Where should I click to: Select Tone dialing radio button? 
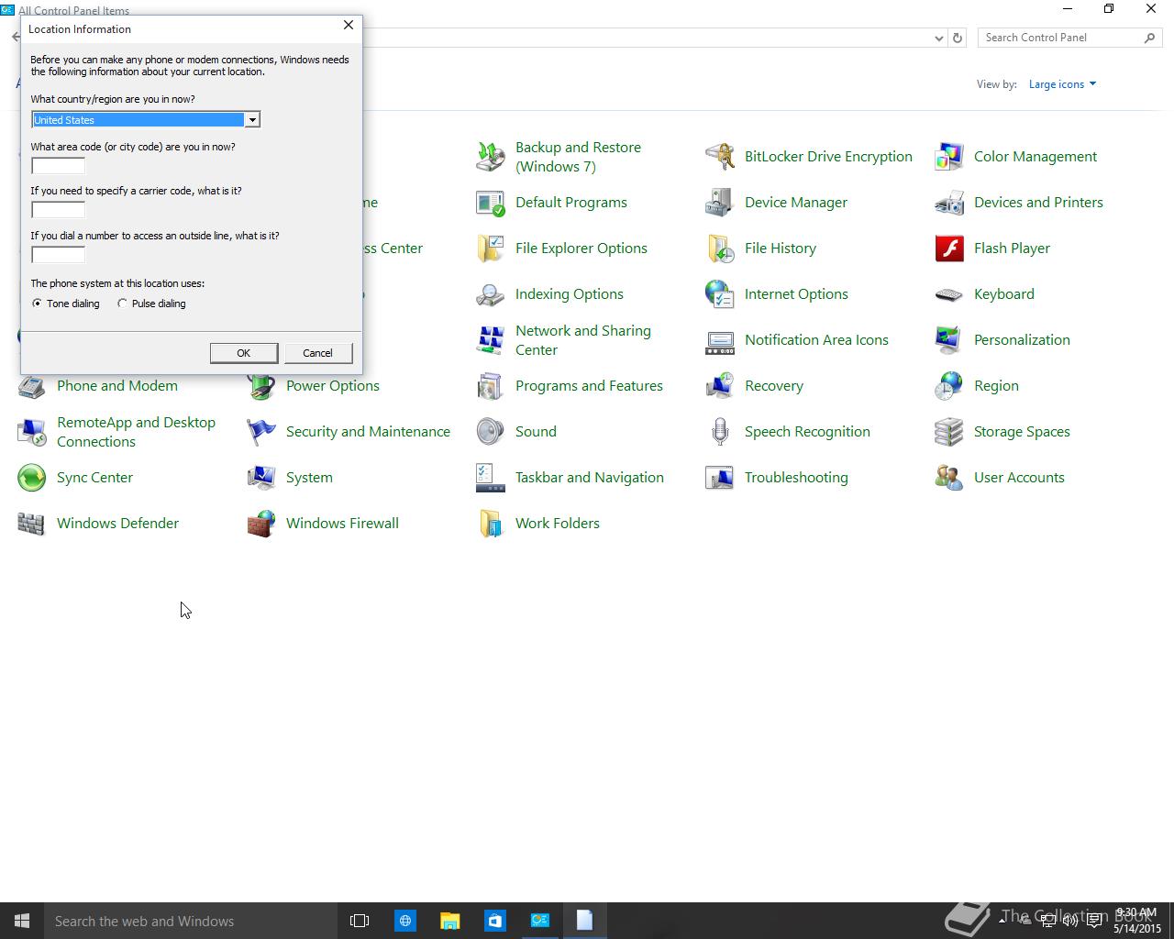click(37, 304)
